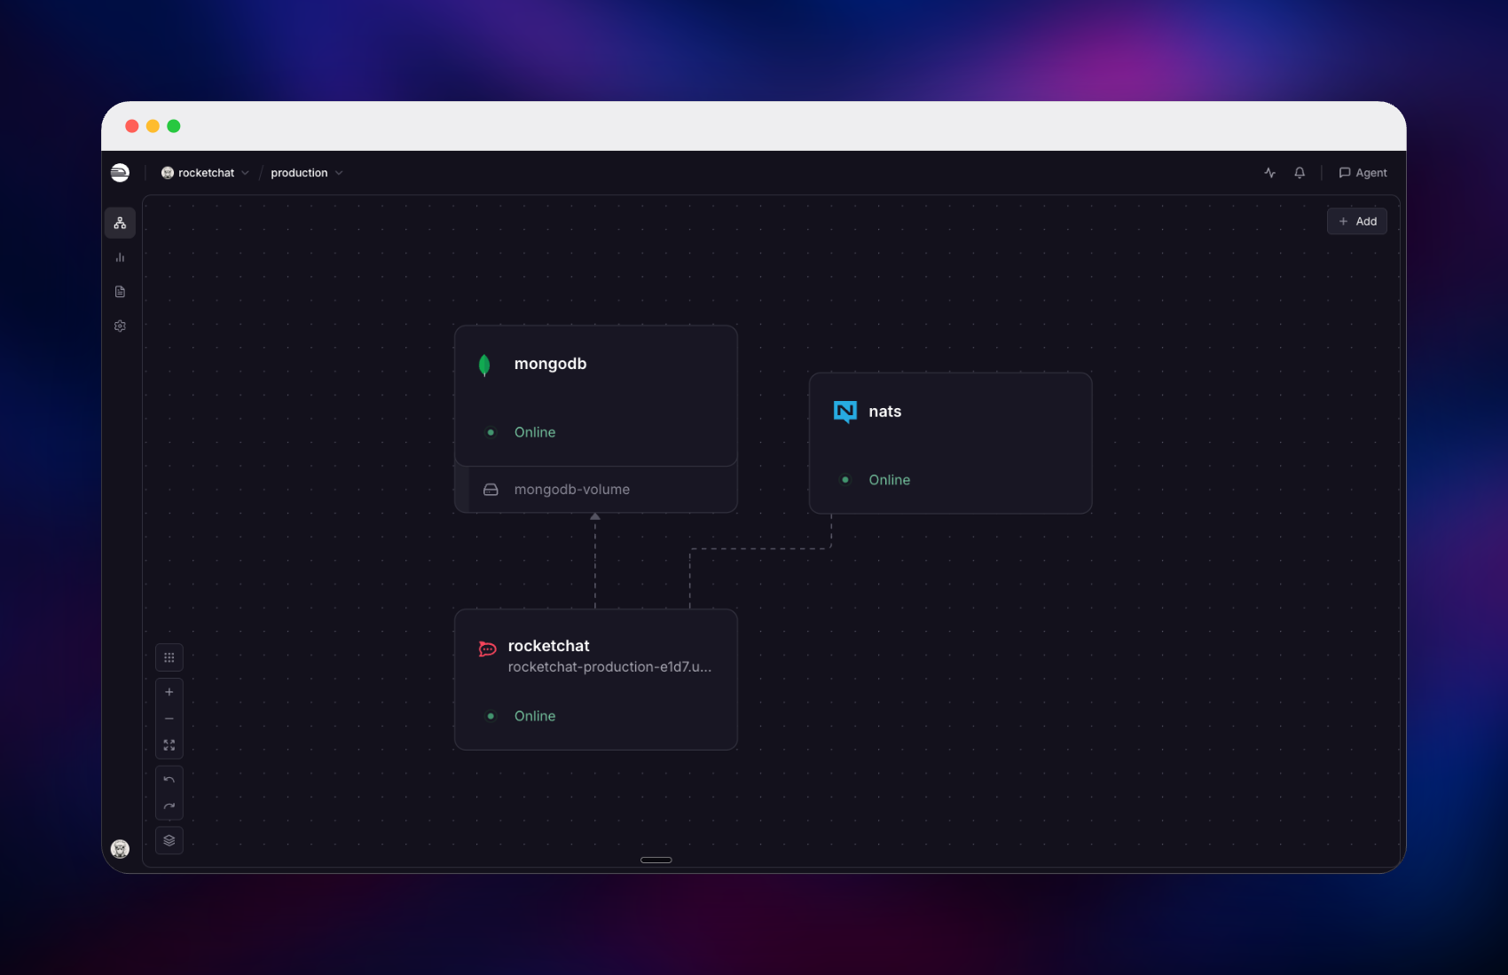Image resolution: width=1508 pixels, height=975 pixels.
Task: Click the NATS logo icon
Action: tap(845, 412)
